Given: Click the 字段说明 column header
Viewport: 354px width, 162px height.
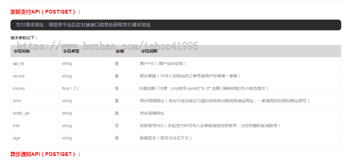Looking at the screenshot, I should (x=149, y=51).
